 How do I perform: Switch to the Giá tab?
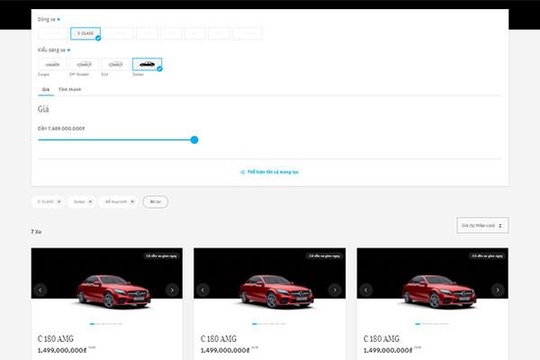pos(44,90)
